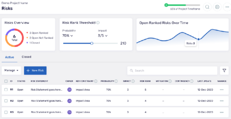231x119 pixels.
Task: Click info icon next to Probability column
Action: (x=116, y=81)
